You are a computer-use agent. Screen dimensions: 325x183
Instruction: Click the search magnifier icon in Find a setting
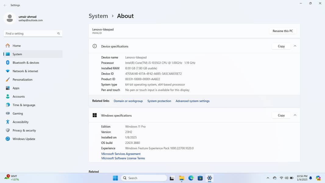(59, 34)
